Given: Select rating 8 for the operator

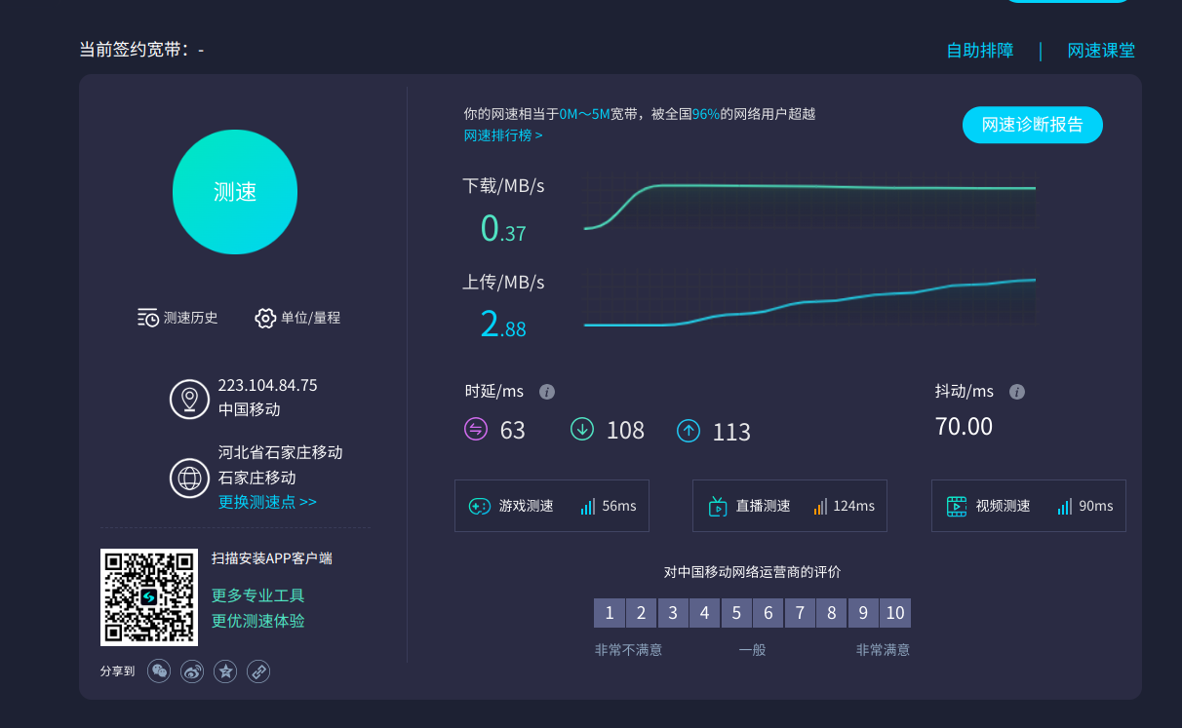Looking at the screenshot, I should pos(832,613).
